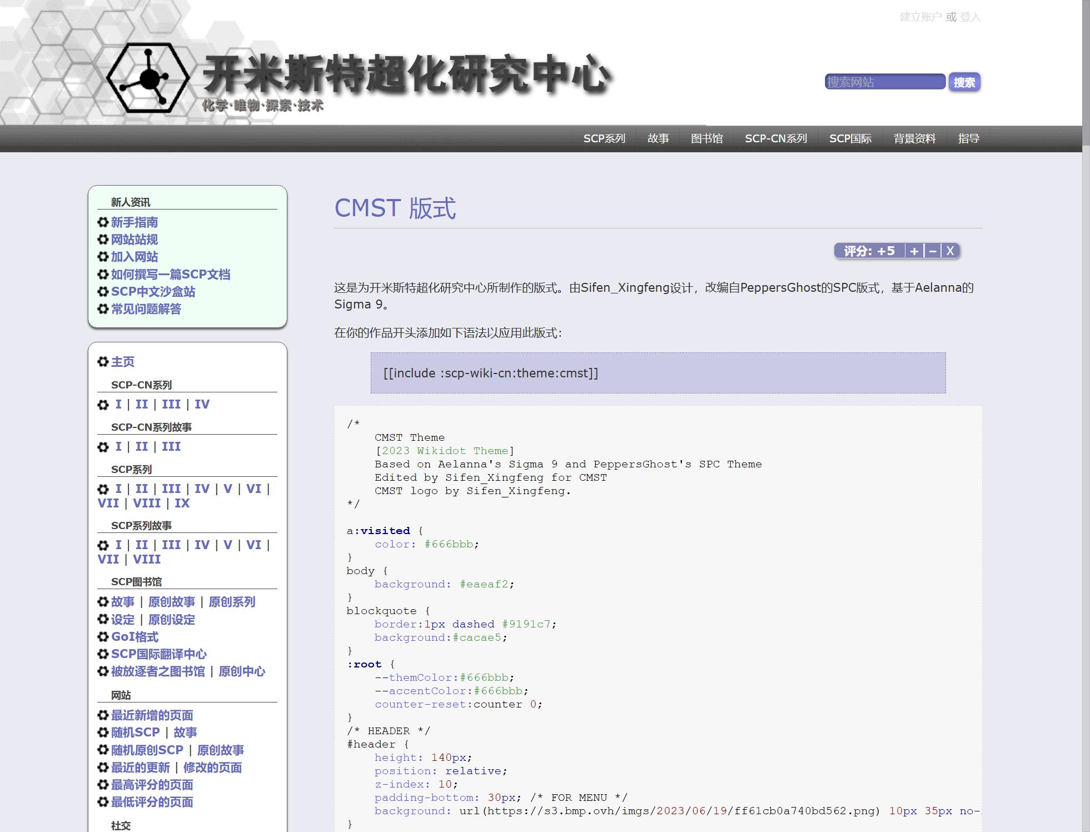
Task: Open the 背景资料 navigation dropdown
Action: (914, 138)
